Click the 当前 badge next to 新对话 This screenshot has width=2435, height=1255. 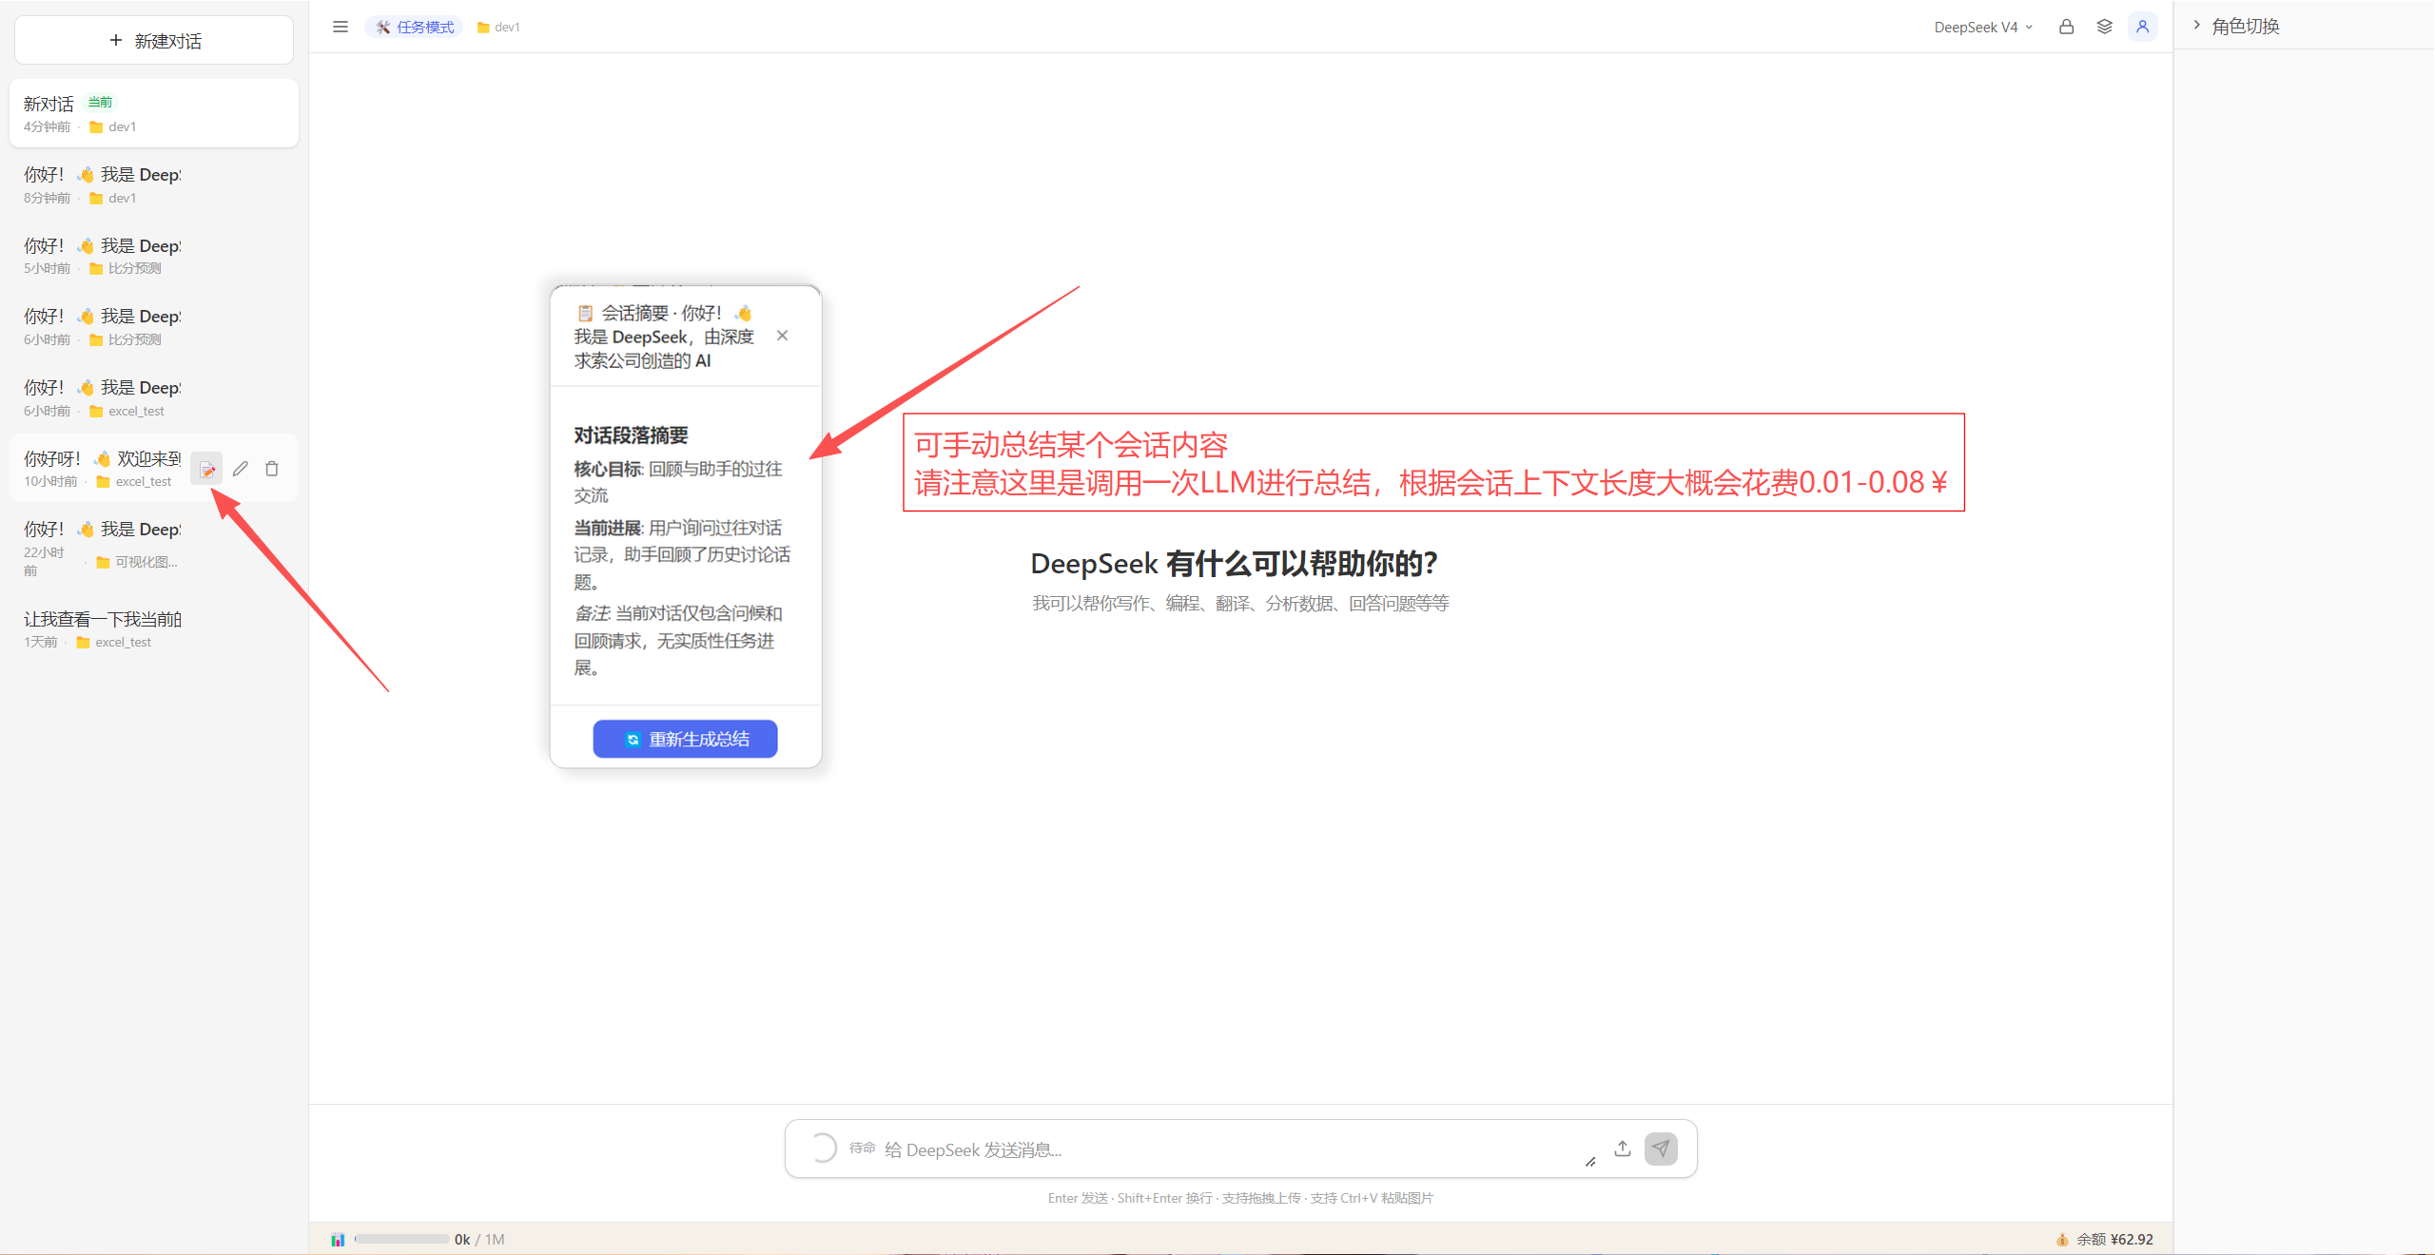click(x=100, y=102)
